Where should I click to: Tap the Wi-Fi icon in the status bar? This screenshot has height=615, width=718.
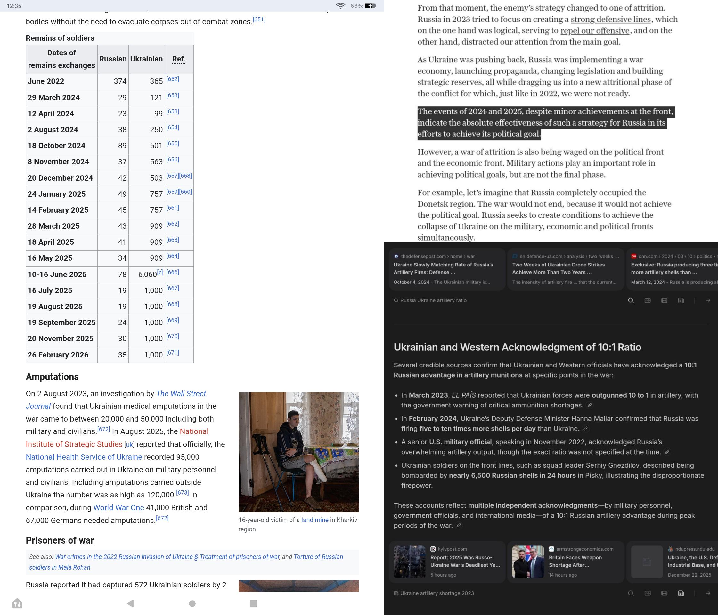341,6
